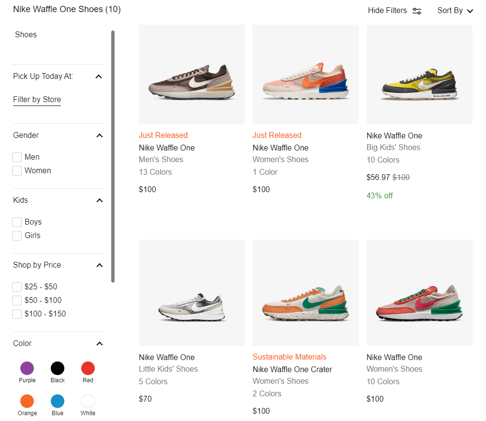Click the Men's Shoes subtitle
Viewport: 486px width, 421px height.
pyautogui.click(x=161, y=160)
